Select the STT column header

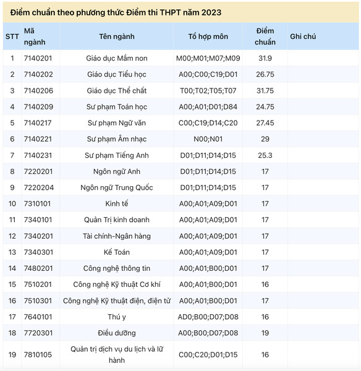point(12,36)
